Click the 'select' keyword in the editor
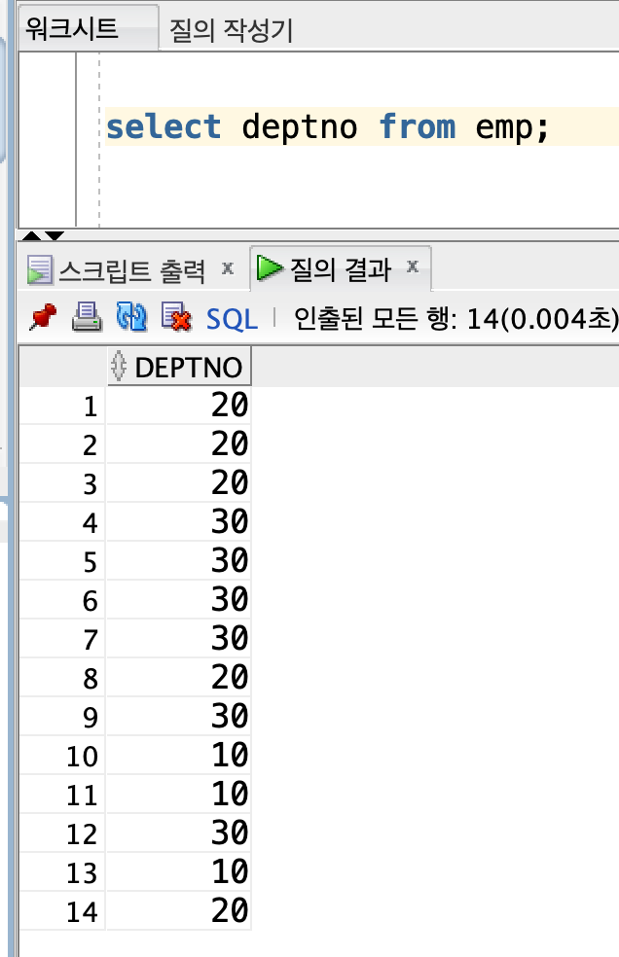Viewport: 619px width, 957px height. tap(164, 127)
